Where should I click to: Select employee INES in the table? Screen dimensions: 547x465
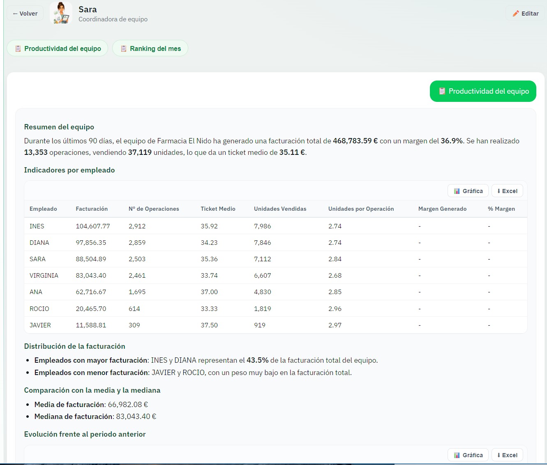37,226
